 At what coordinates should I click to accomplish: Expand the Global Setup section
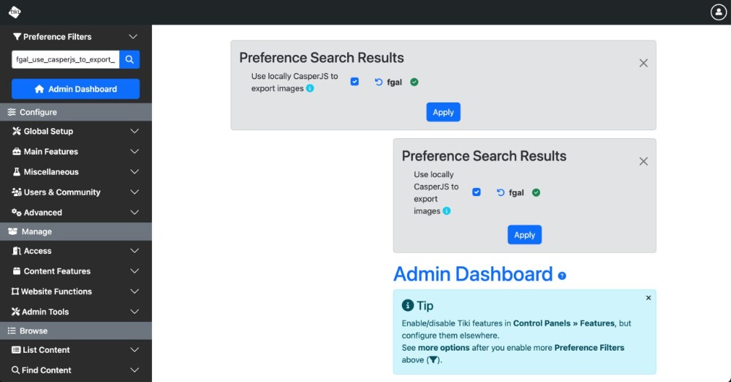75,131
